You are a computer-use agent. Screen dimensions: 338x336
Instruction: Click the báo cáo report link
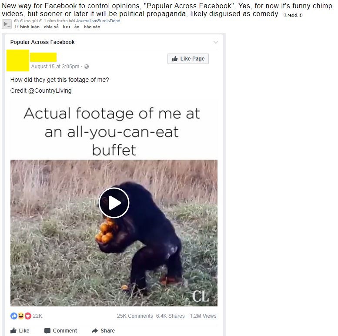(x=92, y=27)
